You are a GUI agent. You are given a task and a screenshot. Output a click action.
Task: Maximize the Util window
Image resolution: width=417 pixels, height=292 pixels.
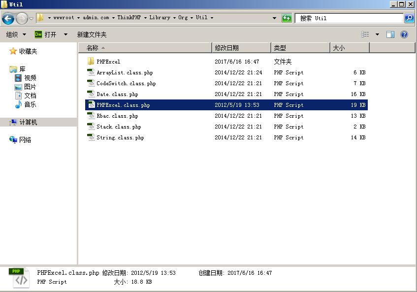tap(402, 4)
